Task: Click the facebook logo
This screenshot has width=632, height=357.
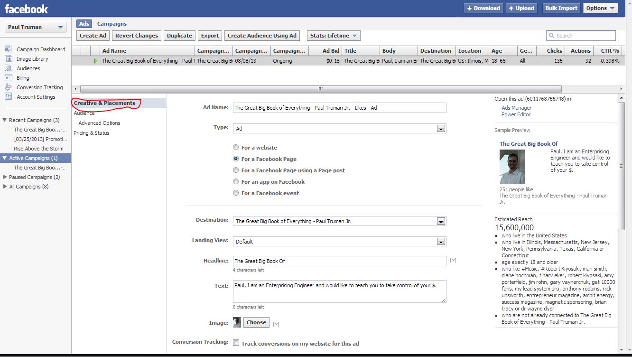Action: [x=26, y=9]
